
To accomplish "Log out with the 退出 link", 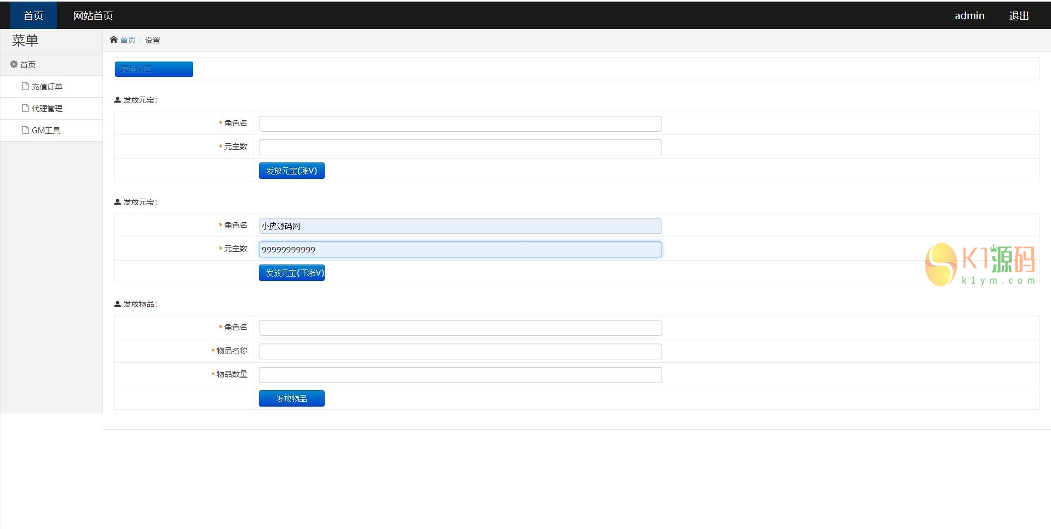I will click(1019, 15).
